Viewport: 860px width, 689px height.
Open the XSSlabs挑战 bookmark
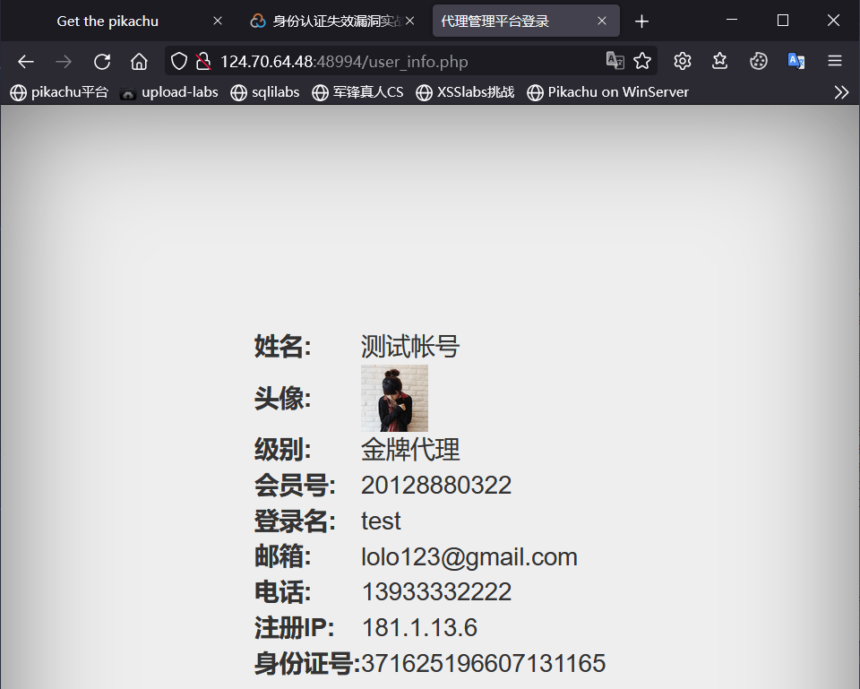465,92
